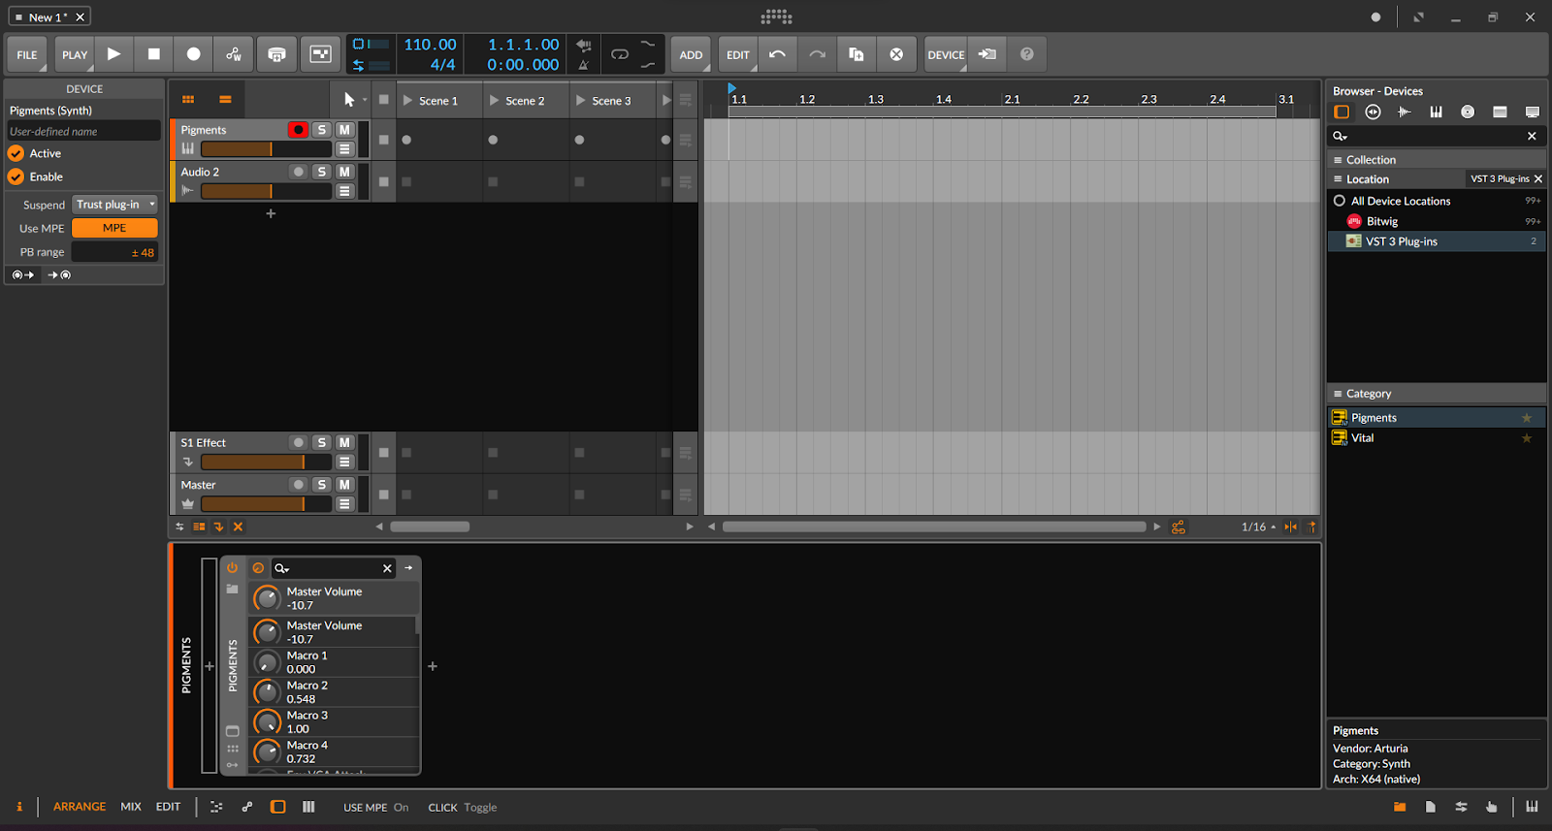
Task: Click the global record circle button
Action: pos(193,54)
